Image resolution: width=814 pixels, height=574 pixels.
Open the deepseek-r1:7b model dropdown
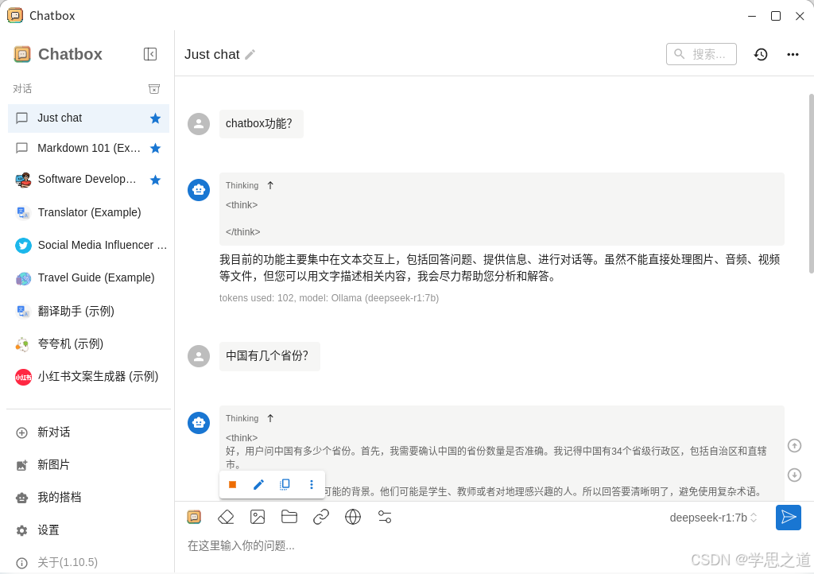pyautogui.click(x=713, y=518)
